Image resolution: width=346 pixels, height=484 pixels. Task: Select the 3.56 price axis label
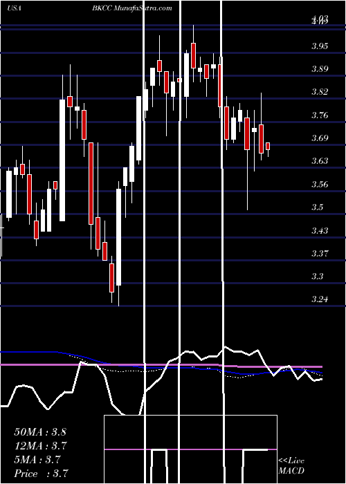click(320, 185)
